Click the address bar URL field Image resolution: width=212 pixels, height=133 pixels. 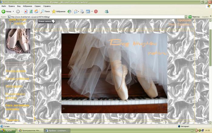pos(97,17)
